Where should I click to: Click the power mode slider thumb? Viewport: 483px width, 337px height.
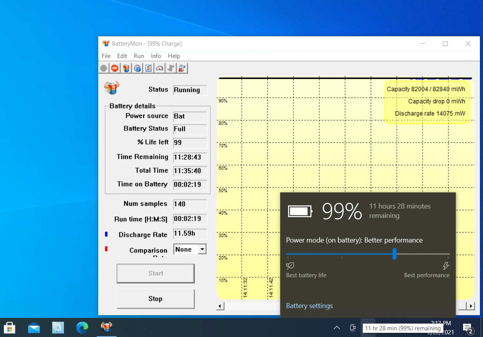click(x=395, y=253)
